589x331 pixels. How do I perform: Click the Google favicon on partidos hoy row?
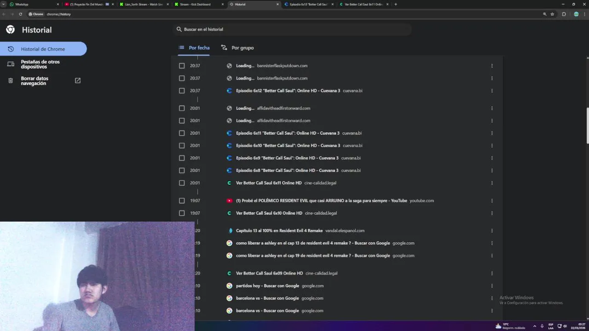[229, 285]
